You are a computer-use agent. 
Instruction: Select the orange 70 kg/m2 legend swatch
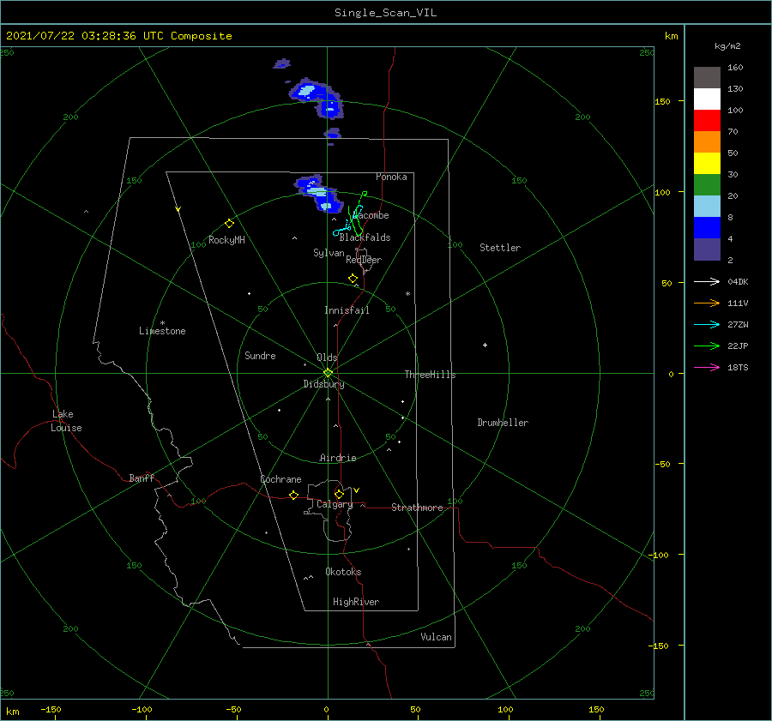707,141
